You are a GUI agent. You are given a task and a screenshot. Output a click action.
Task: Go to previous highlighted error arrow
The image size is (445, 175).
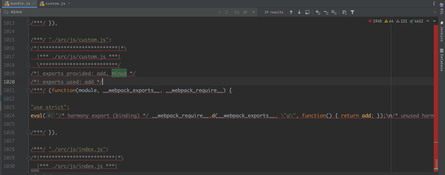point(427,21)
